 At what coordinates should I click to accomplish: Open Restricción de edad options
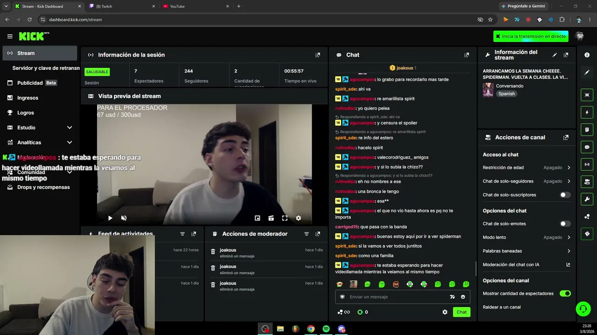pos(527,167)
